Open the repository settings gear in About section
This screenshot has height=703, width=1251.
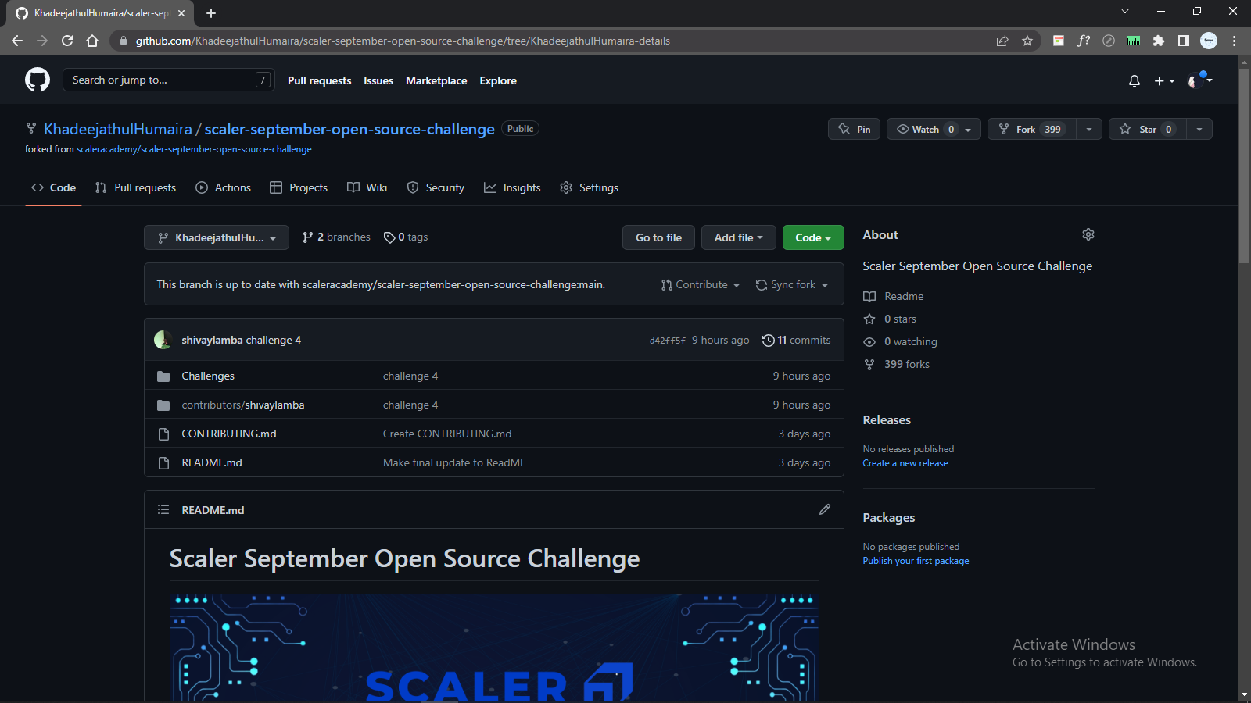tap(1088, 234)
